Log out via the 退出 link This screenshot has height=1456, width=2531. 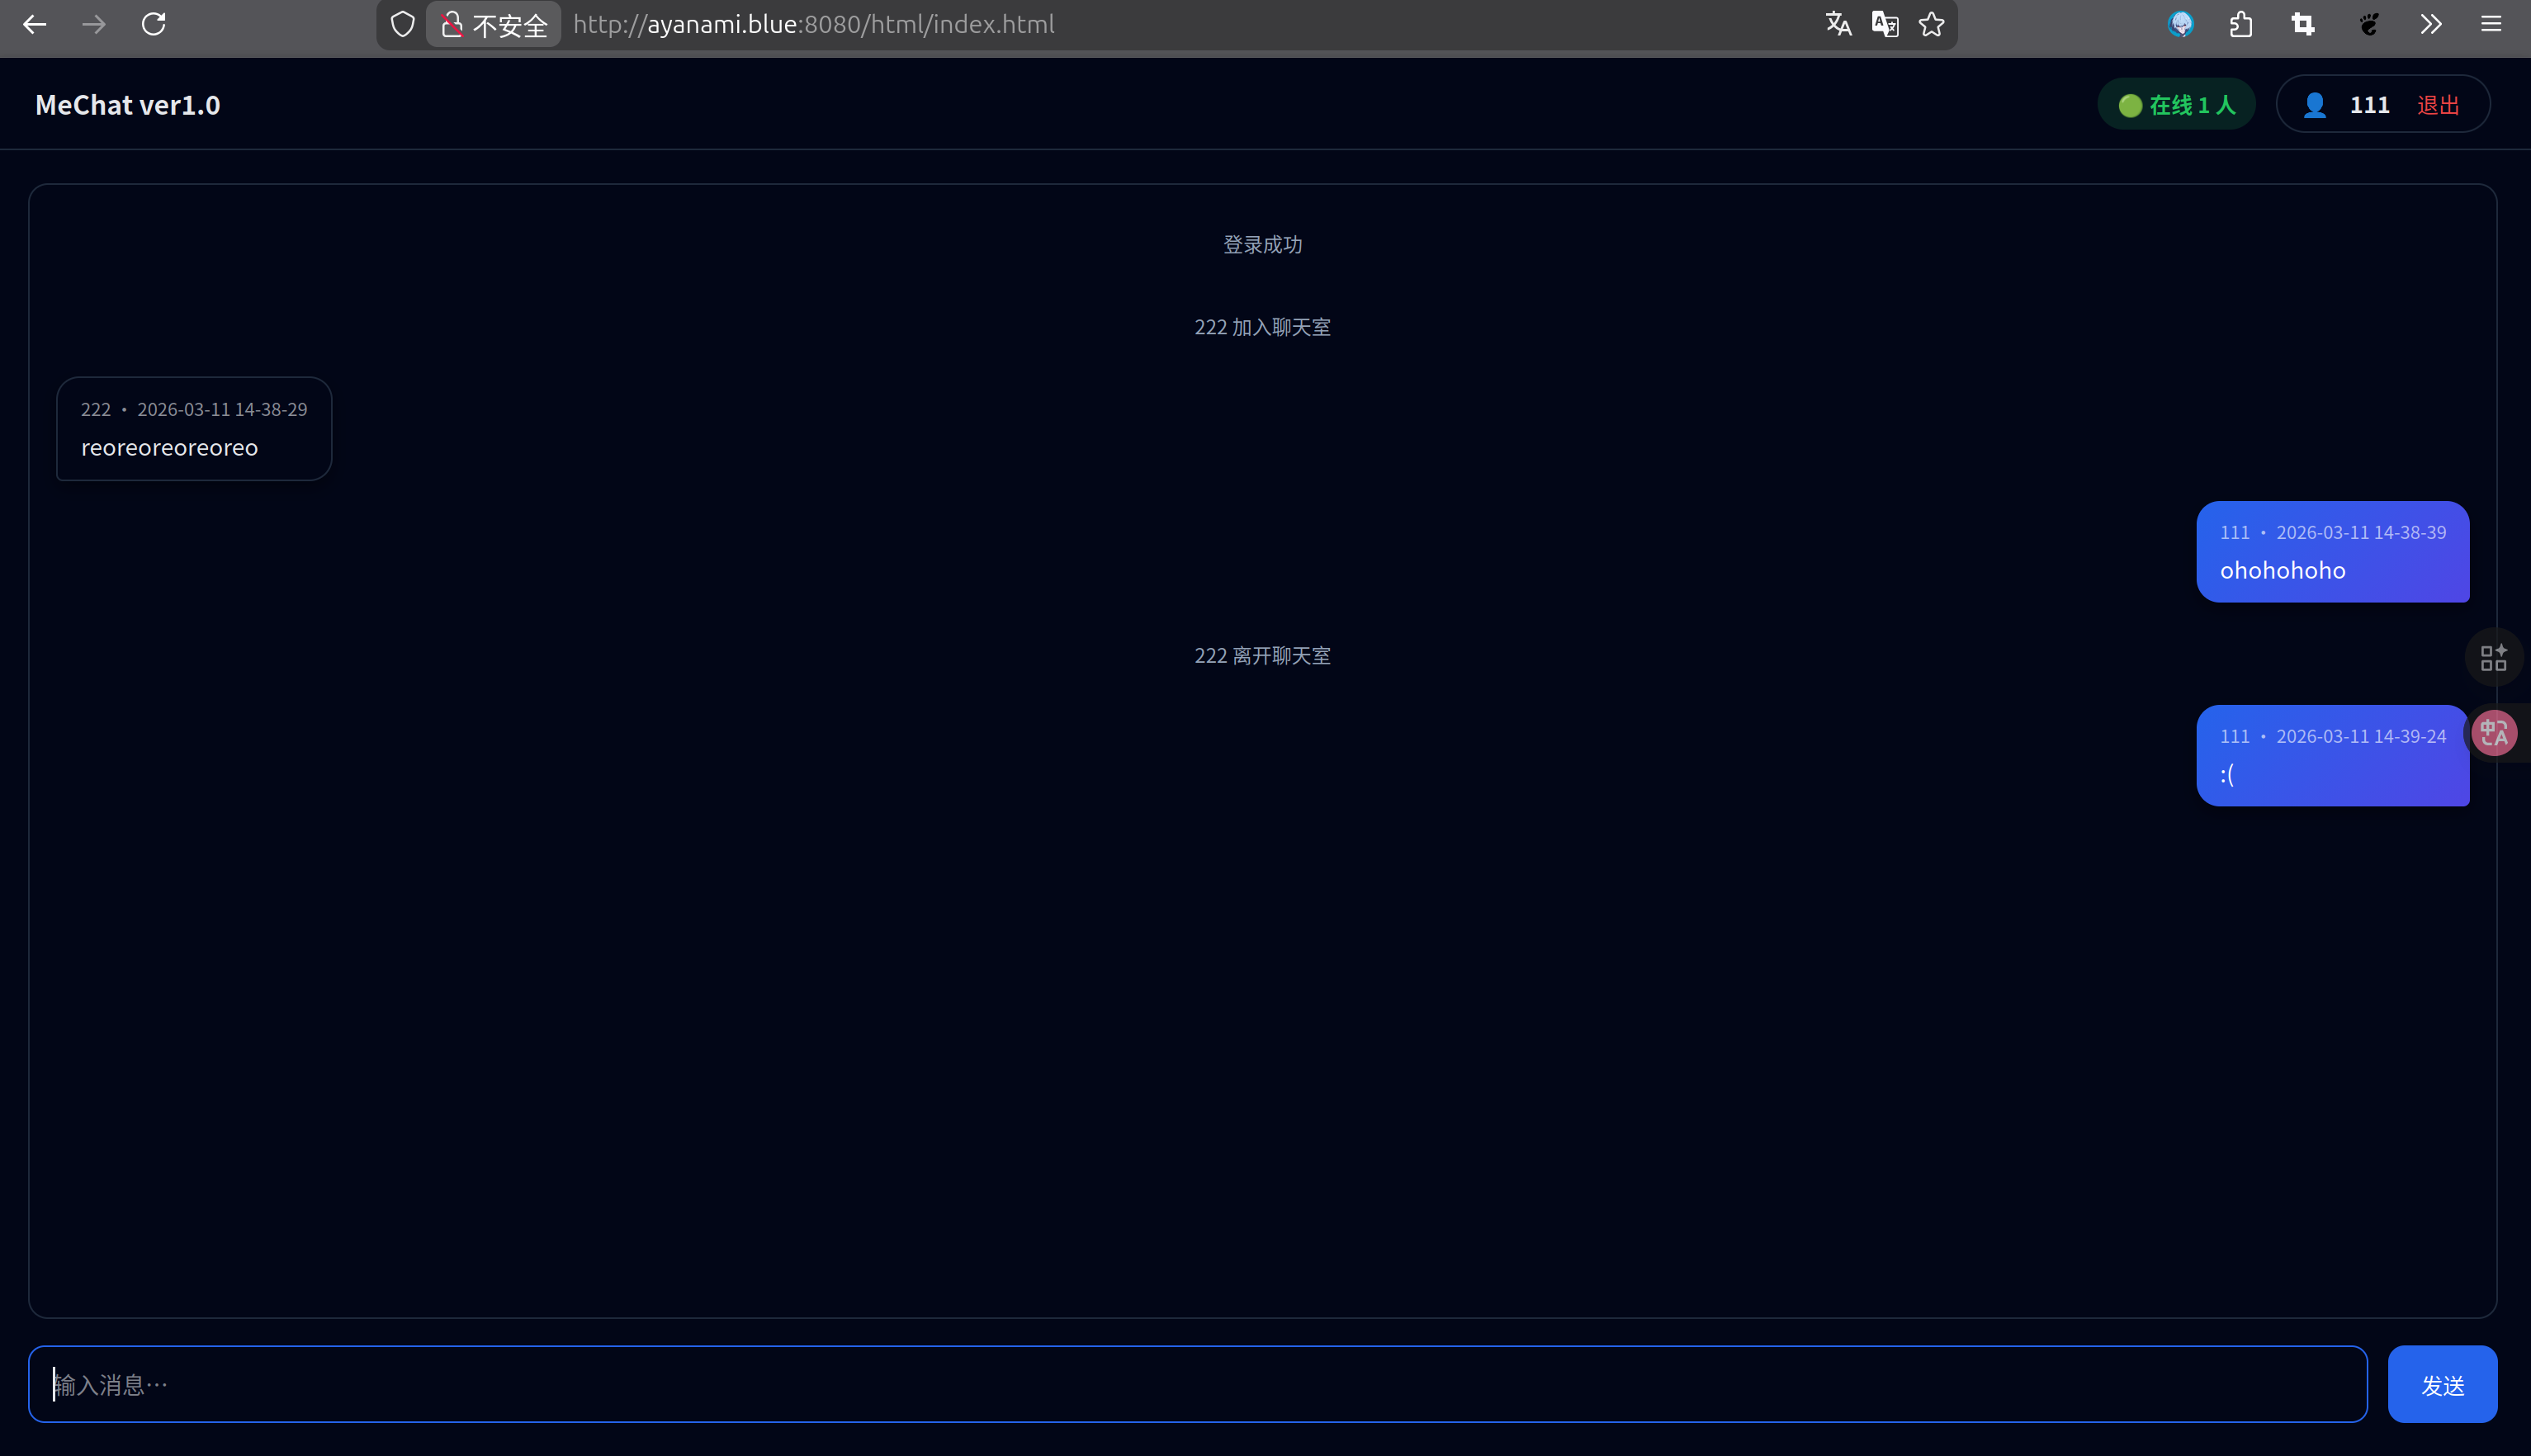point(2437,103)
